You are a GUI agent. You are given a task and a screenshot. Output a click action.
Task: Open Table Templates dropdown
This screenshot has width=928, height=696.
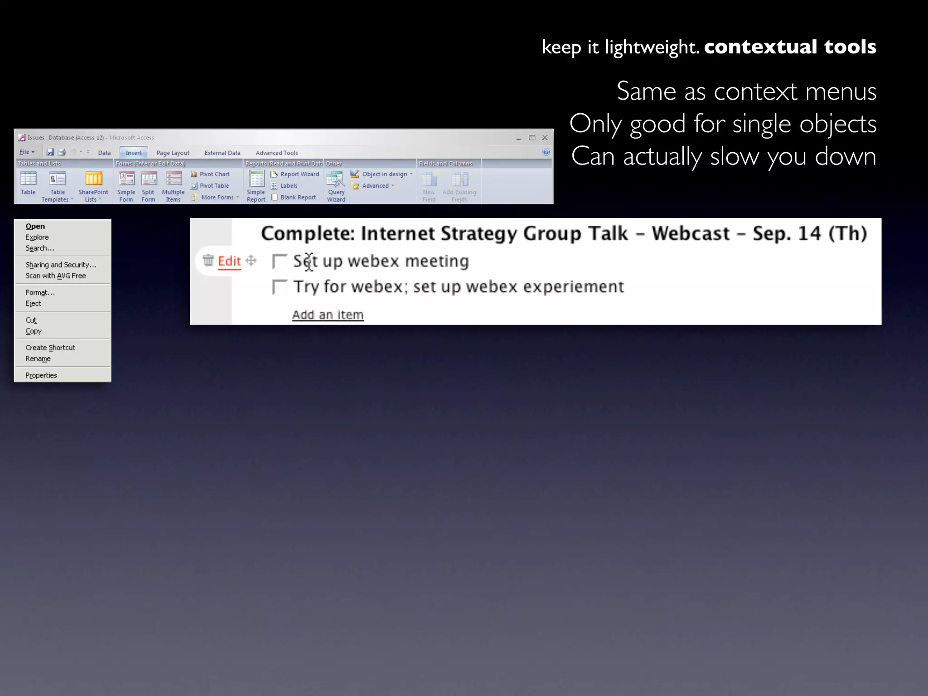pyautogui.click(x=58, y=187)
